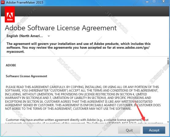Close the Adobe FrameMaker 2015 window

[x=164, y=2]
